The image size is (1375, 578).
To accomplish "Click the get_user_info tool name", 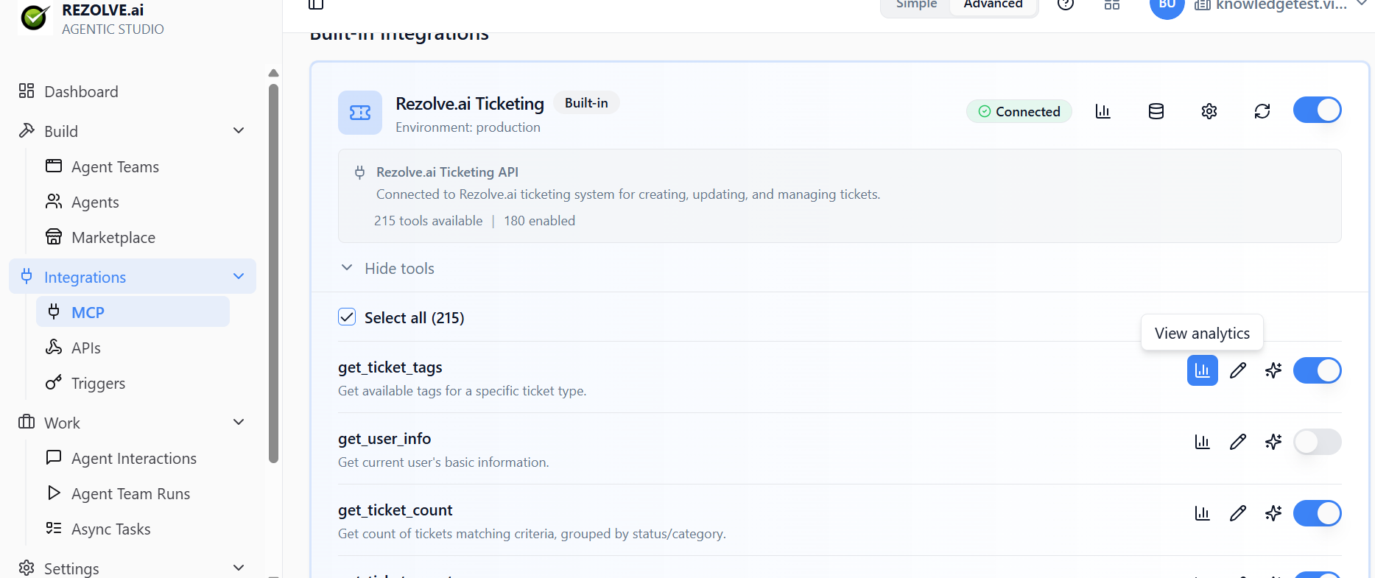I will tap(384, 439).
